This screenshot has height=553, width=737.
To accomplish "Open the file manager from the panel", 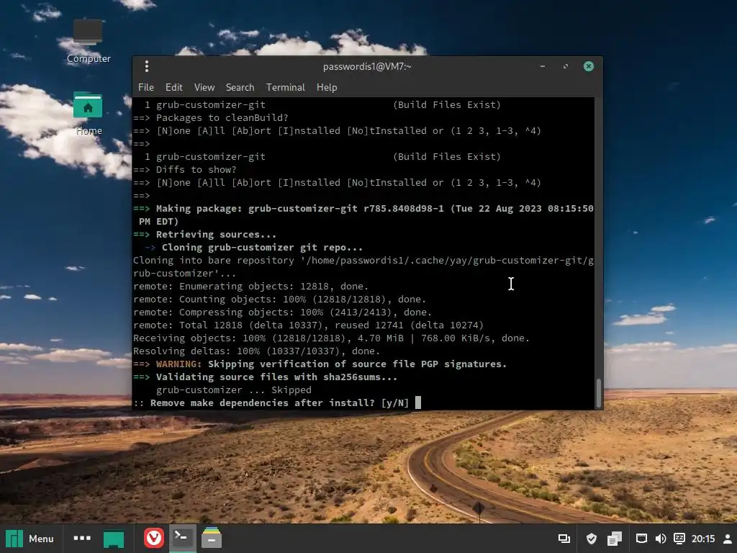I will coord(212,538).
